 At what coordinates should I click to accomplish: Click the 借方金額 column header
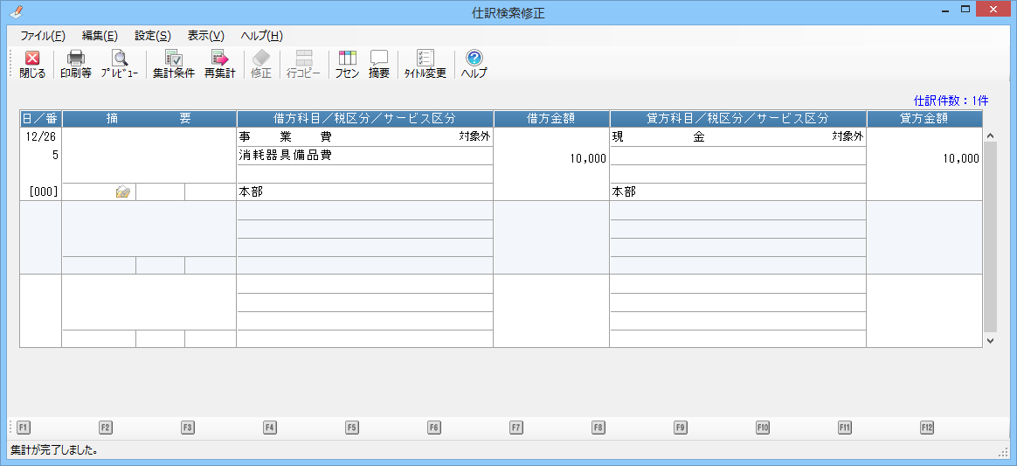click(551, 119)
